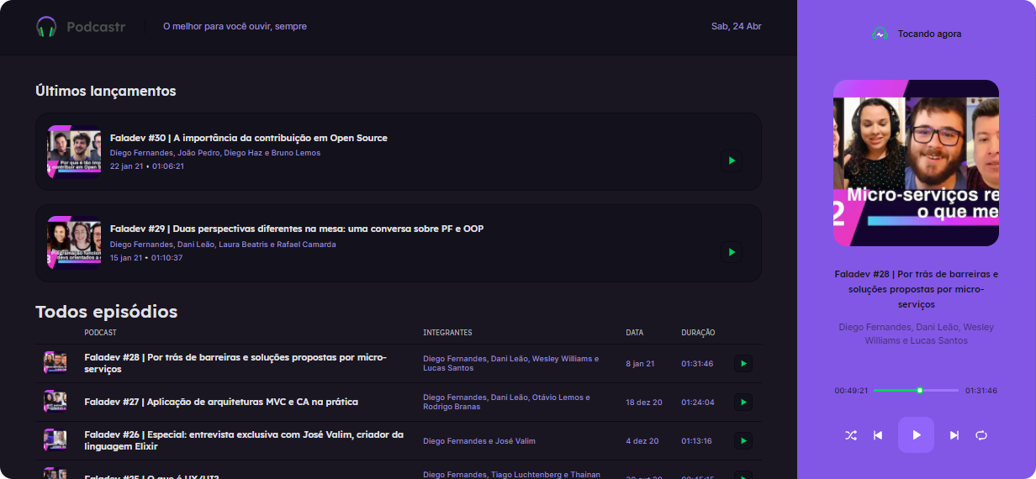1036x479 pixels.
Task: Click duration 01:13:16 in table
Action: coord(697,441)
